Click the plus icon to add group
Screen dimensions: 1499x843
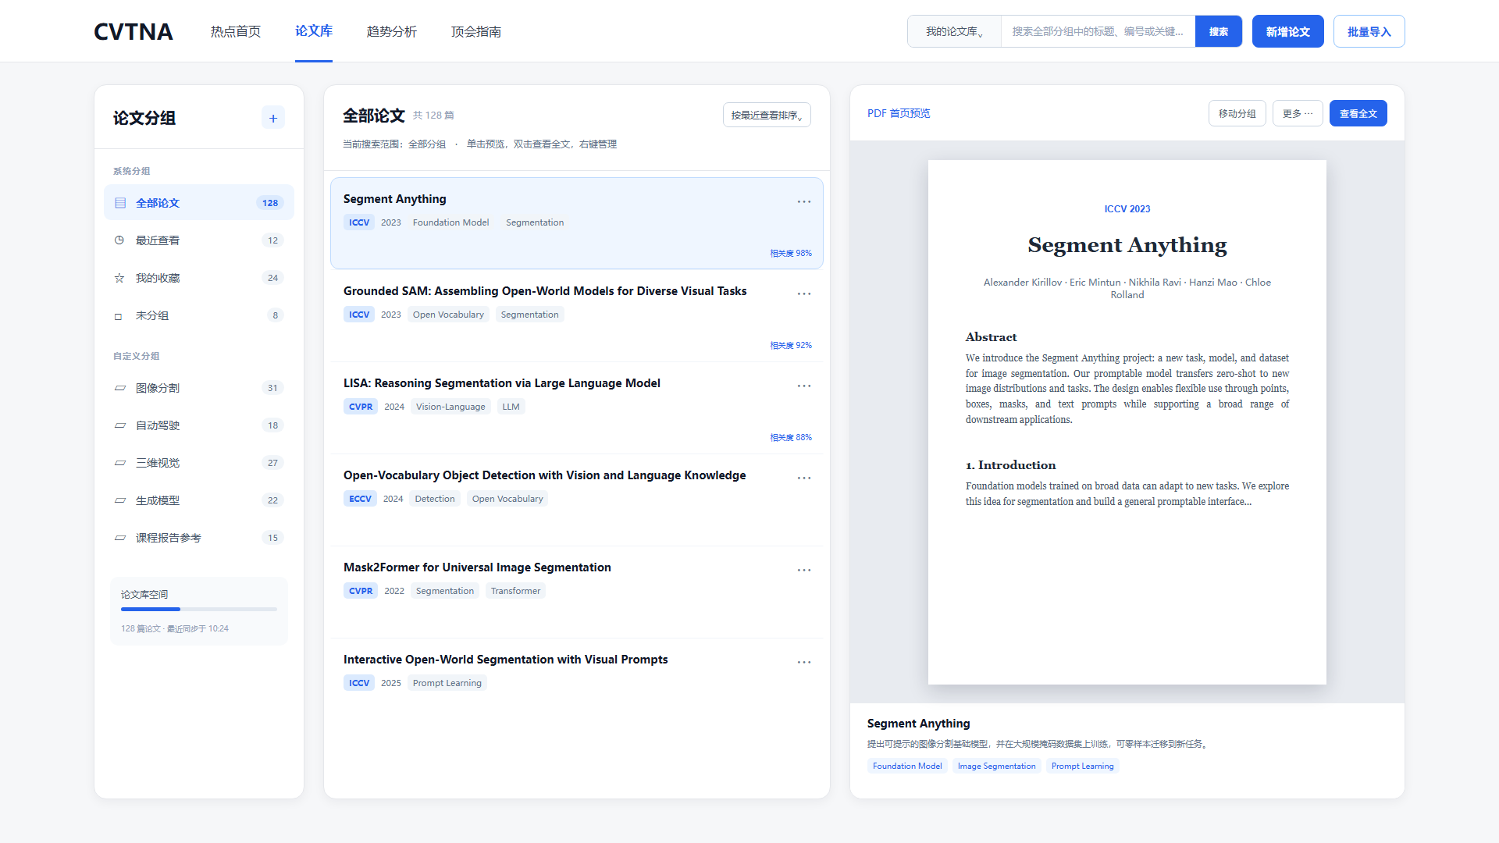pyautogui.click(x=273, y=118)
